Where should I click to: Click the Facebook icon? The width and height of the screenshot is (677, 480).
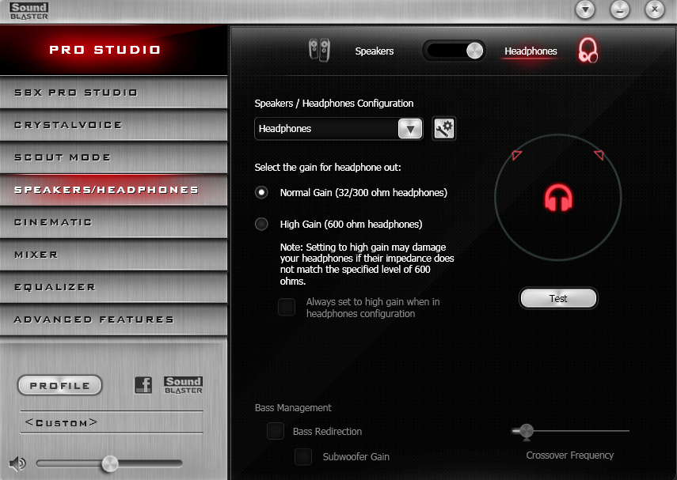point(143,385)
